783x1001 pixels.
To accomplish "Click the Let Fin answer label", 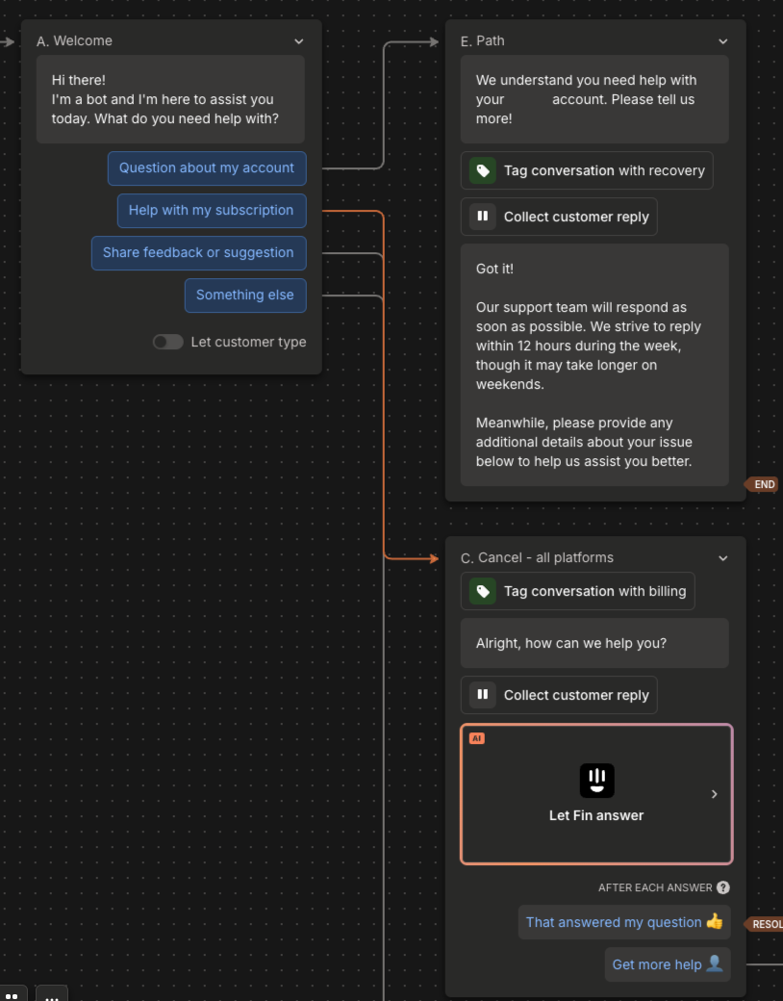I will [x=596, y=815].
